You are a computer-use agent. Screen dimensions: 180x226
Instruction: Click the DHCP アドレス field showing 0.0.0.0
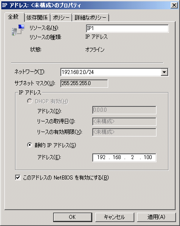click(x=124, y=110)
